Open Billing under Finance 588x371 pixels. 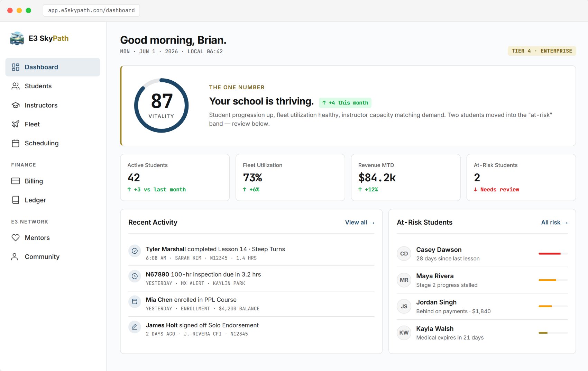tap(53, 181)
